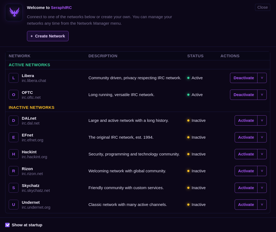Image resolution: width=276 pixels, height=232 pixels.
Task: Click Libera's Active status indicator
Action: 195,78
